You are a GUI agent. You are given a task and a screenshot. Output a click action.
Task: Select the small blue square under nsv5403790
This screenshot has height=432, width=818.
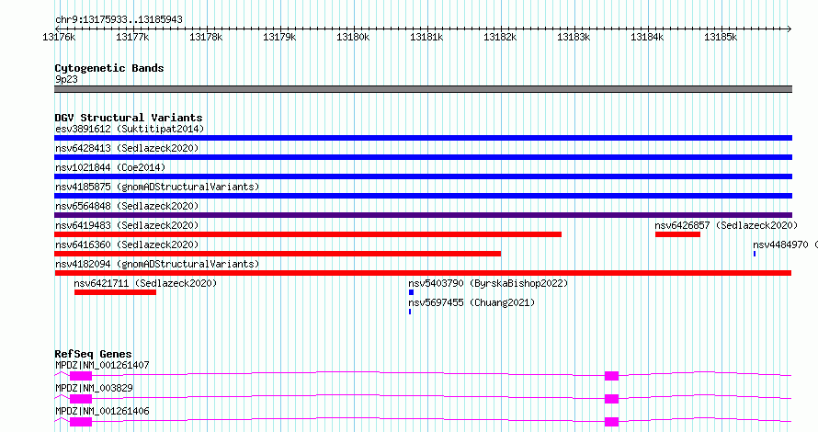(411, 292)
